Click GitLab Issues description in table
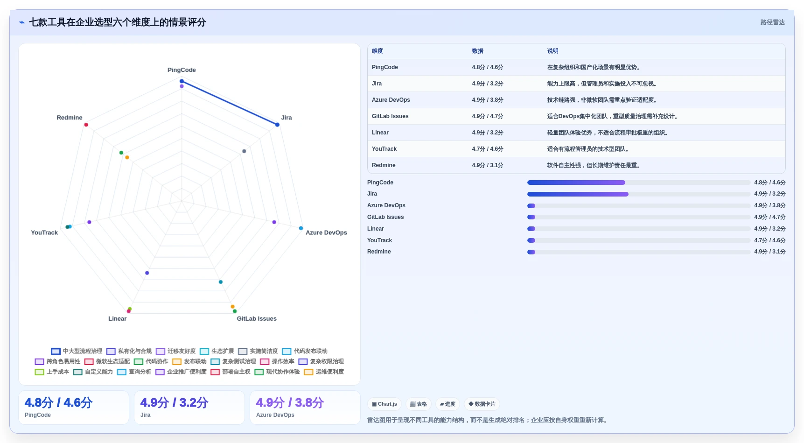The height and width of the screenshot is (443, 804). click(x=612, y=116)
